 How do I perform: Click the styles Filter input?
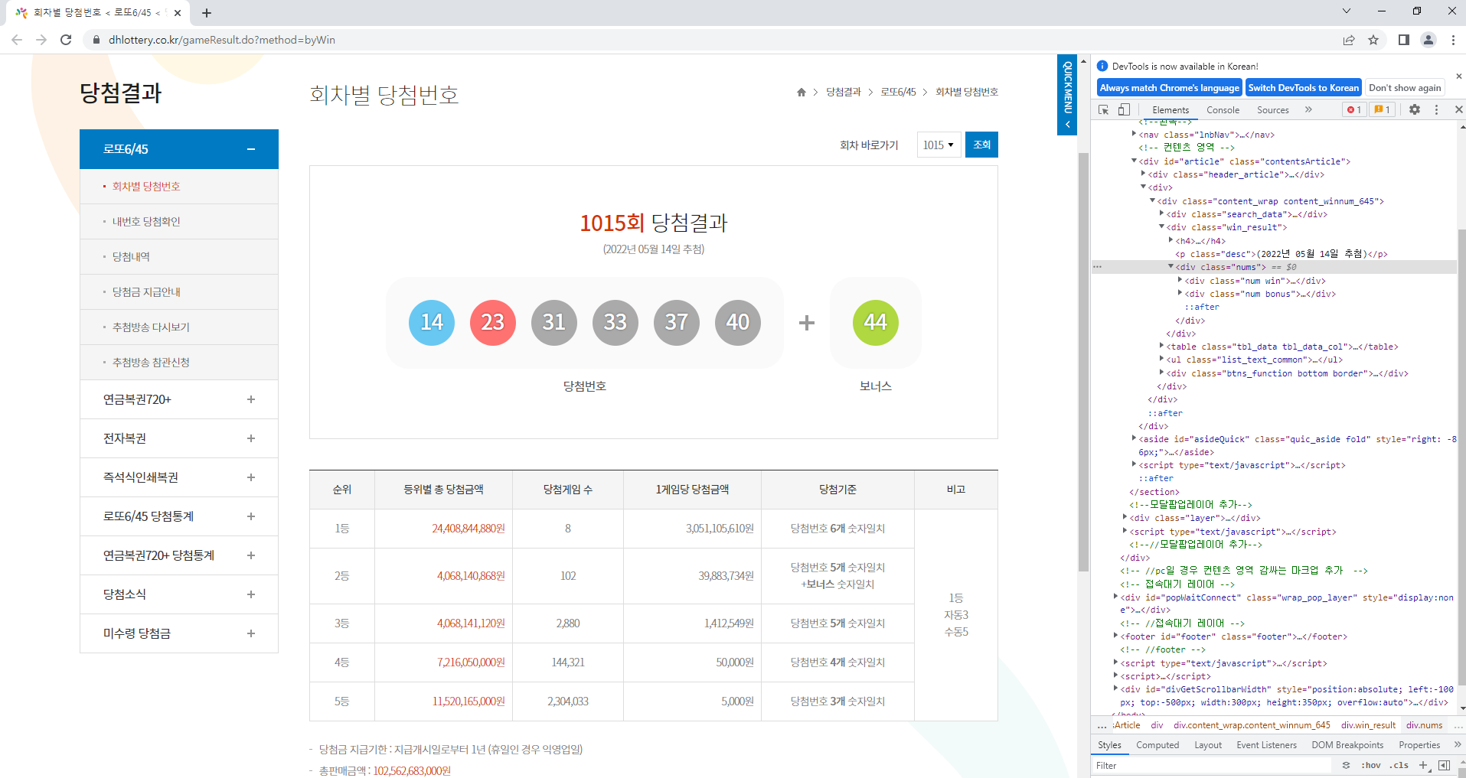tap(1213, 766)
